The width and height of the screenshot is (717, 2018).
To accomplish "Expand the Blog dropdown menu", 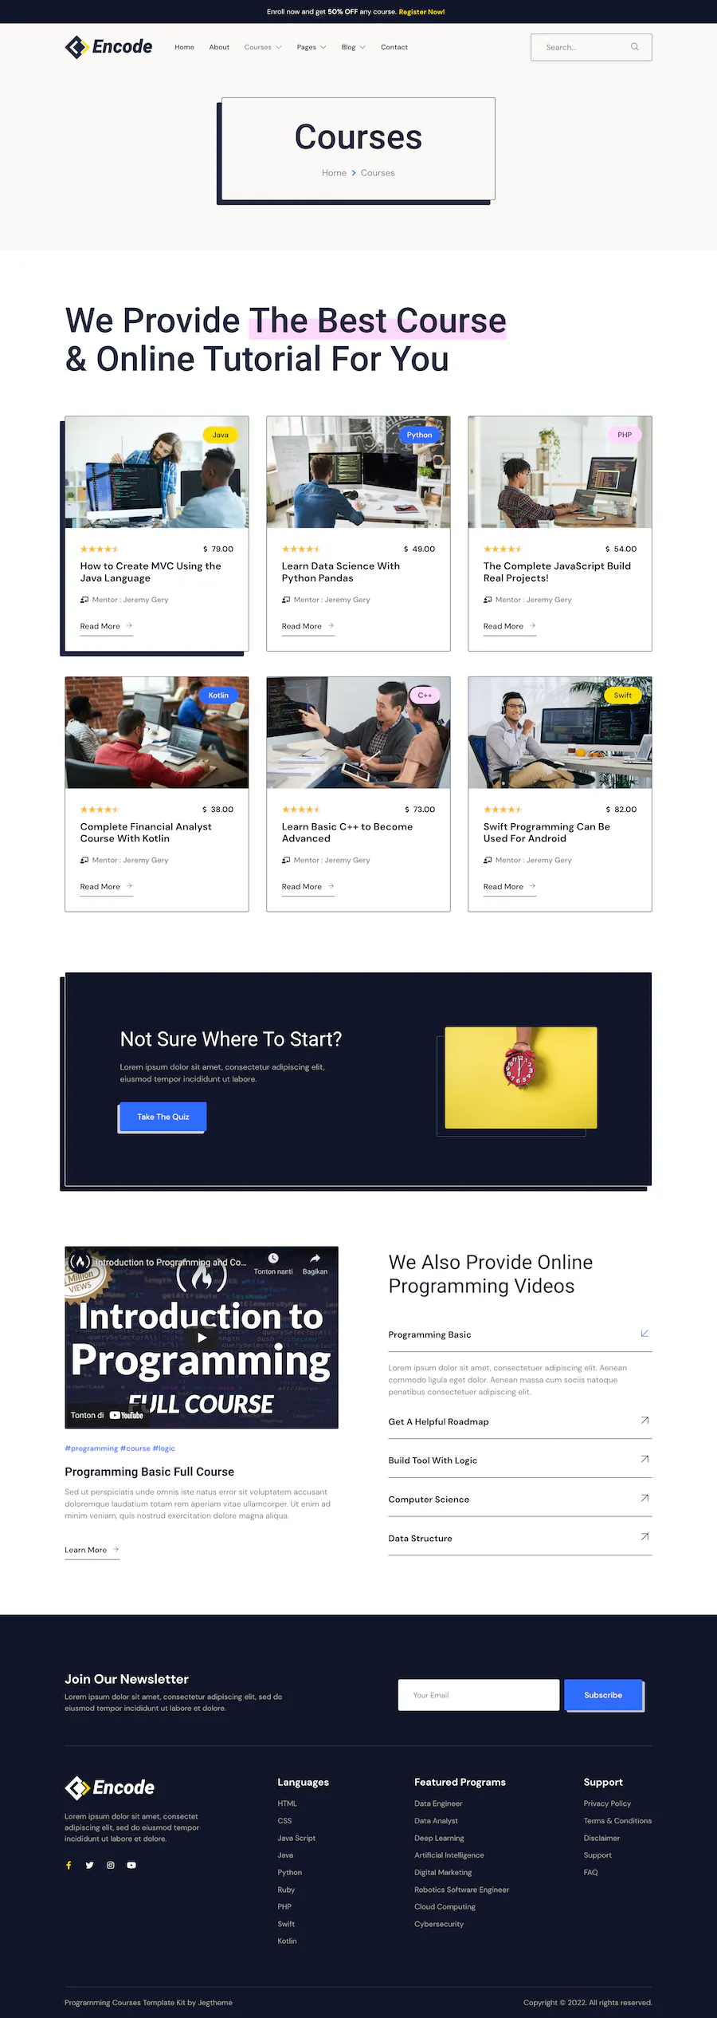I will [x=354, y=47].
